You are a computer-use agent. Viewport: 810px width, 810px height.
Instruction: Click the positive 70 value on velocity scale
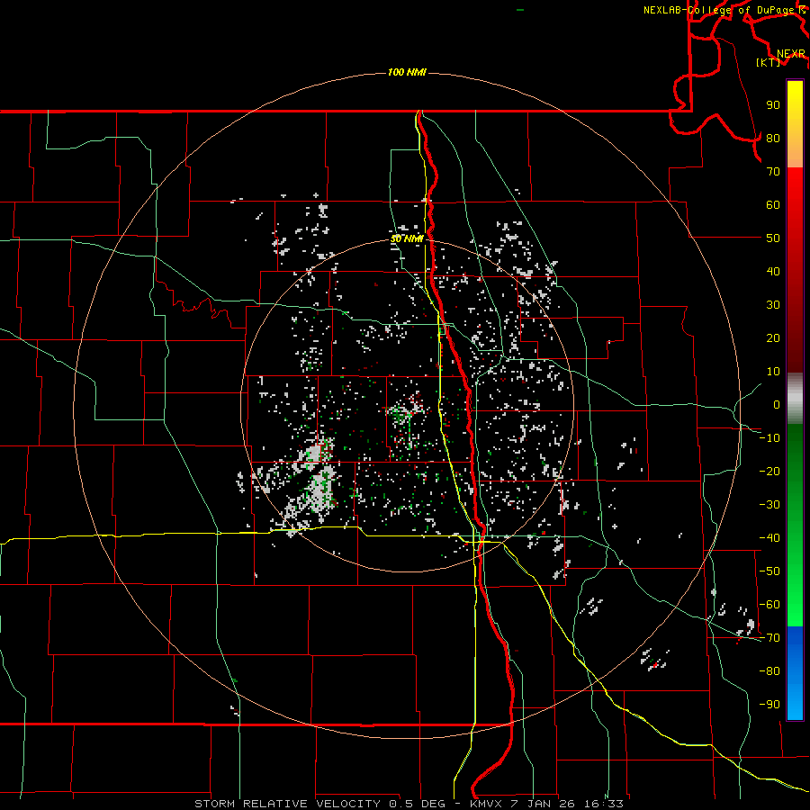point(773,172)
